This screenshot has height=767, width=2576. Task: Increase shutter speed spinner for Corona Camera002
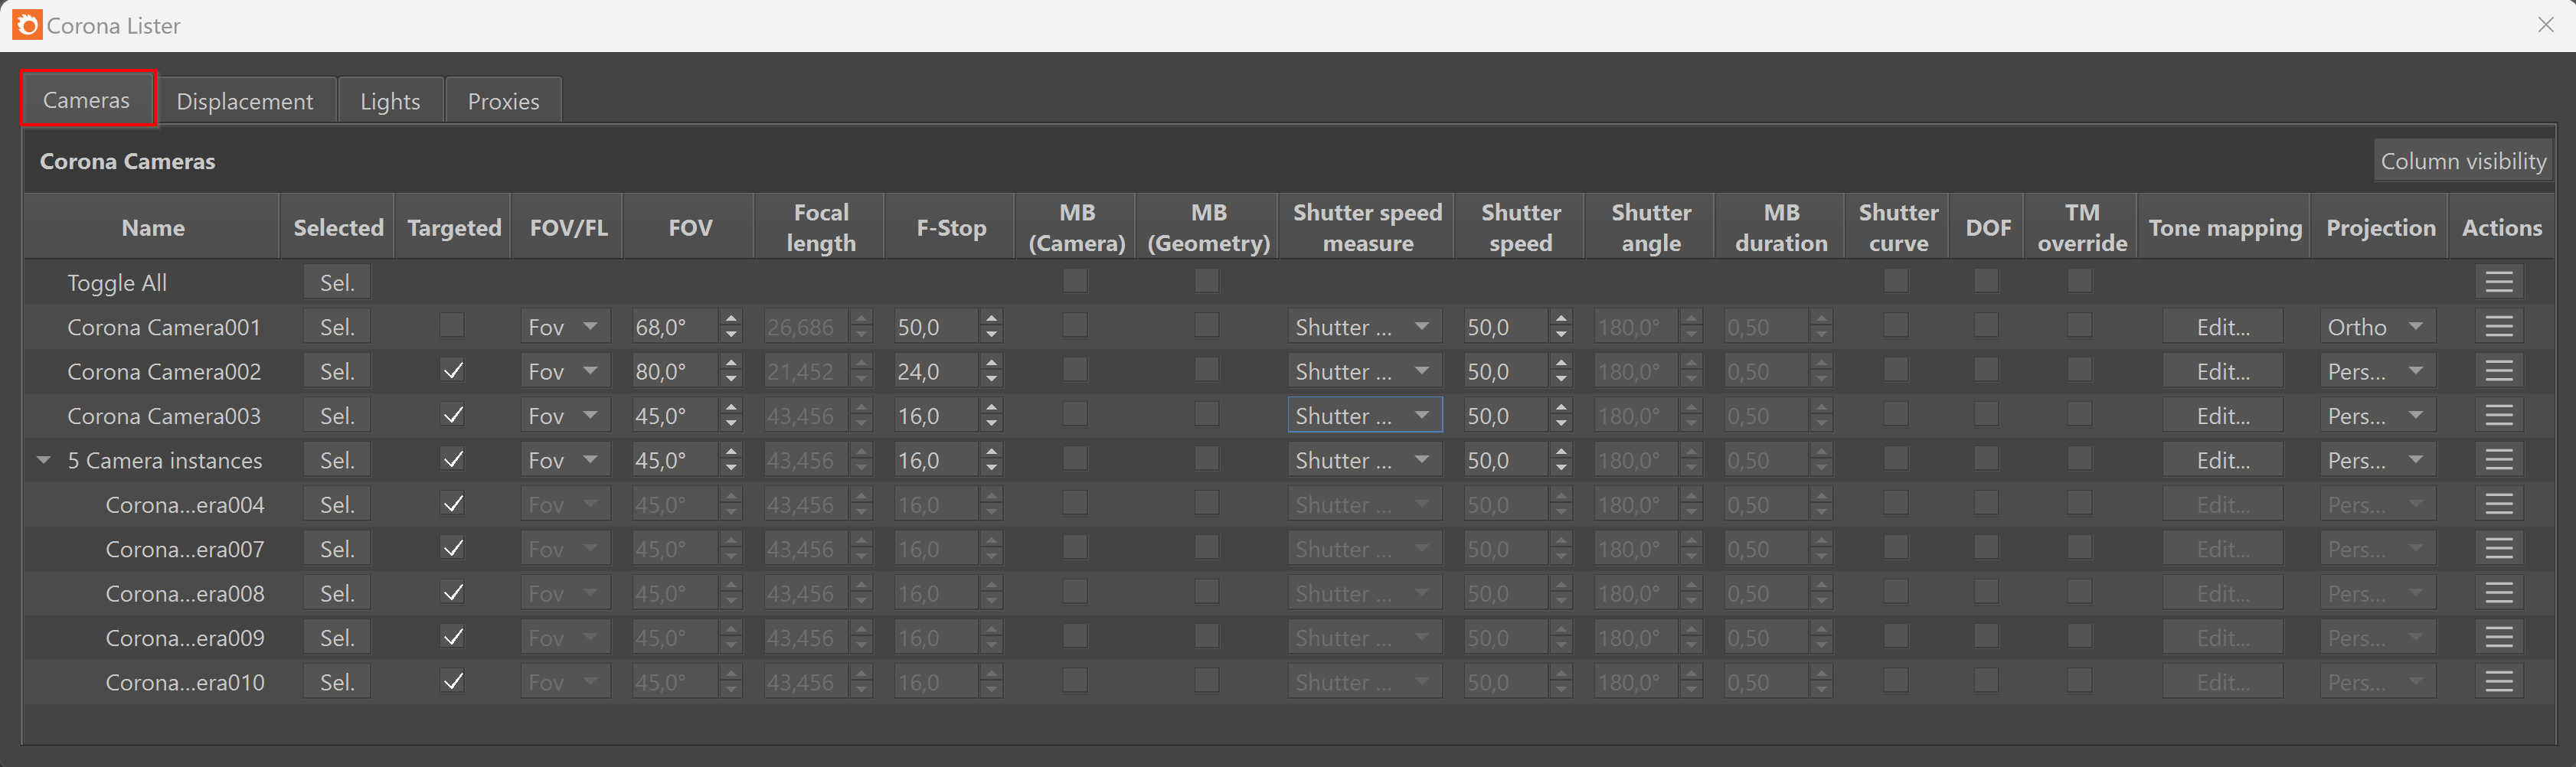pos(1561,363)
